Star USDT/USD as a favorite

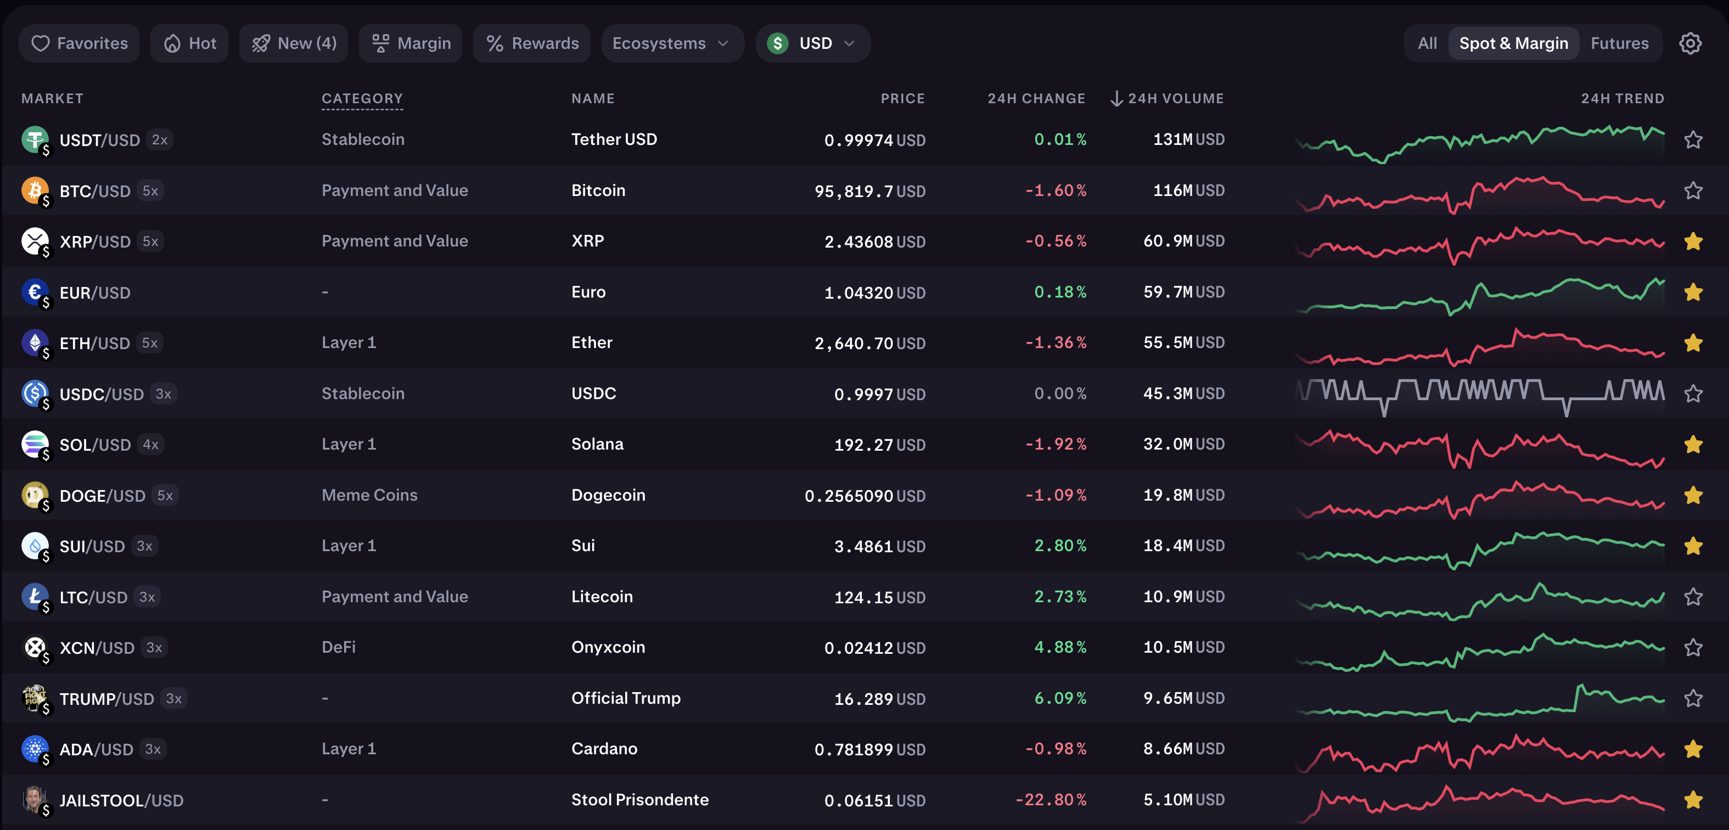coord(1693,139)
